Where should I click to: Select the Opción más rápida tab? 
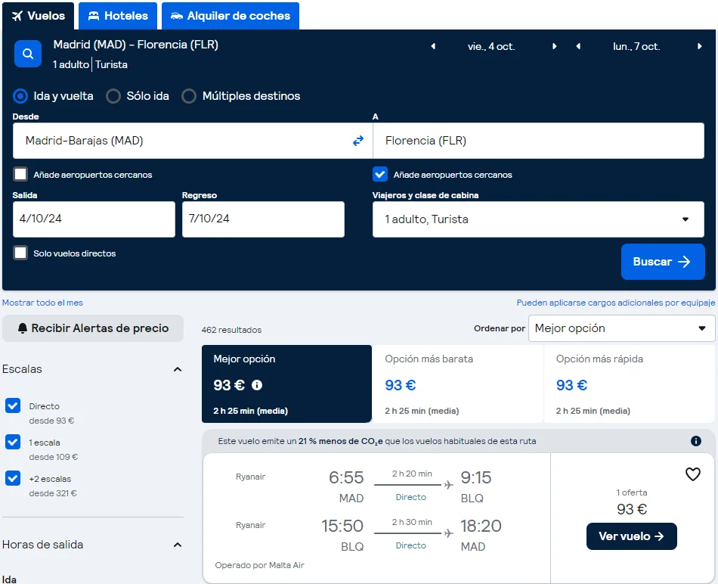click(x=629, y=384)
